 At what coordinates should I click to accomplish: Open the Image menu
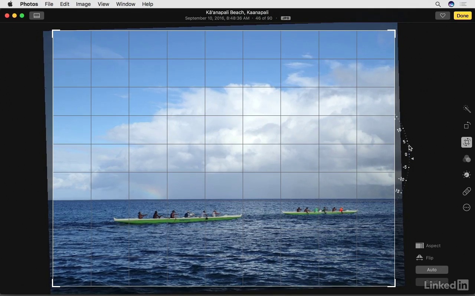(x=83, y=4)
